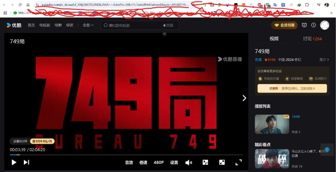Change the 480P video quality
Image resolution: width=336 pixels, height=172 pixels.
pos(158,162)
